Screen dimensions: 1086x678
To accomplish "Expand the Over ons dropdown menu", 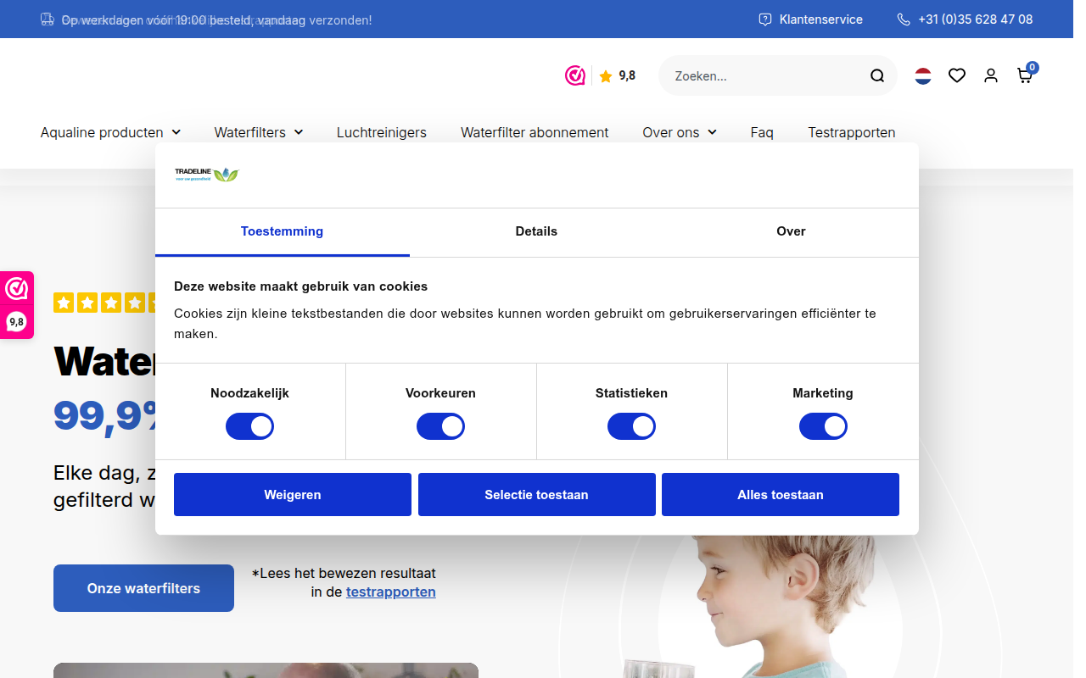I will tap(680, 132).
